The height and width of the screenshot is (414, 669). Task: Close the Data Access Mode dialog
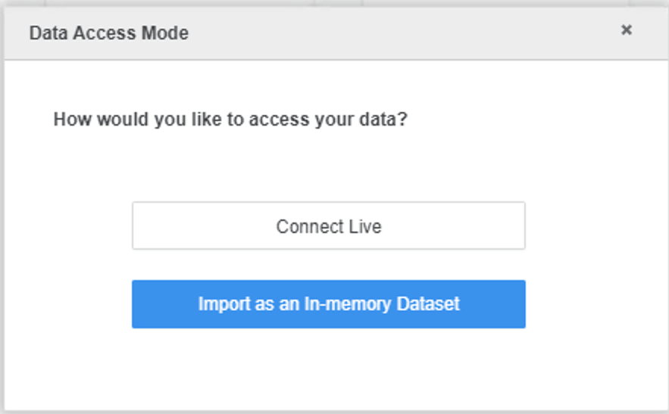[x=627, y=30]
